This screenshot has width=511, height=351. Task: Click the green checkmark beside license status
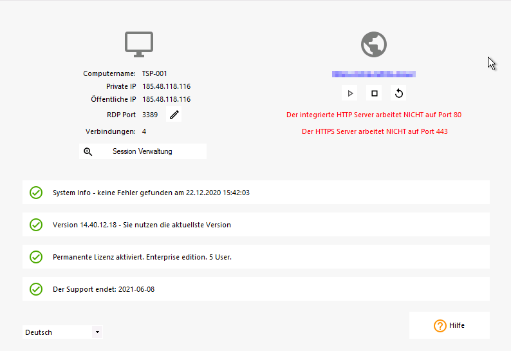[x=36, y=257]
